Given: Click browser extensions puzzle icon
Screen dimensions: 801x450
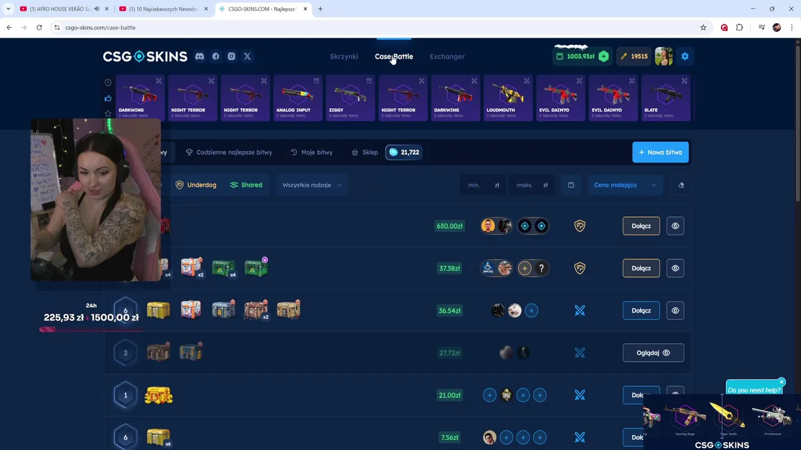Looking at the screenshot, I should point(740,27).
